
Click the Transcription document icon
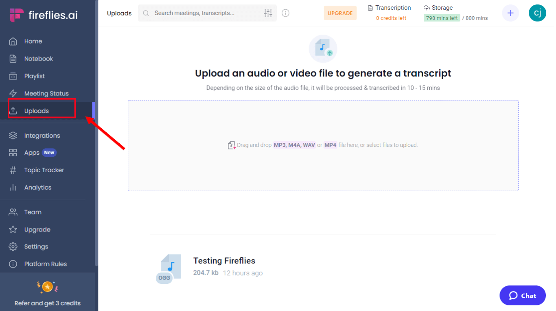pyautogui.click(x=370, y=8)
